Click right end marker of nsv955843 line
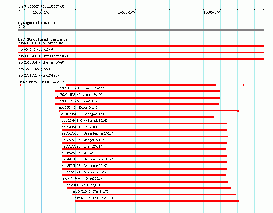Viewport: 273px width, 213px height. coord(238,111)
